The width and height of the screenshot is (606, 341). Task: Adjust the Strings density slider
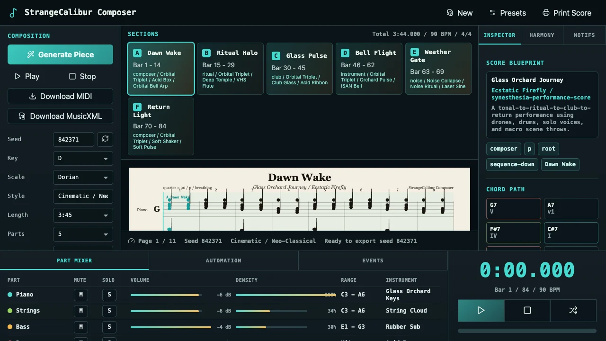(271, 311)
